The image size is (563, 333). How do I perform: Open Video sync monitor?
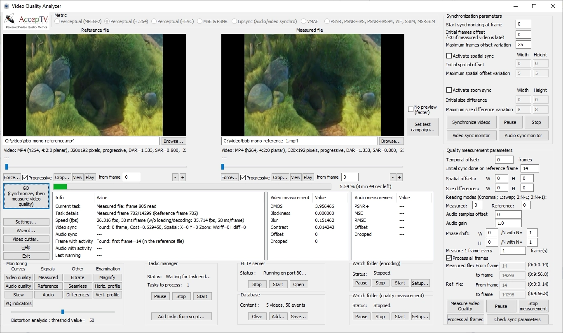pyautogui.click(x=471, y=135)
